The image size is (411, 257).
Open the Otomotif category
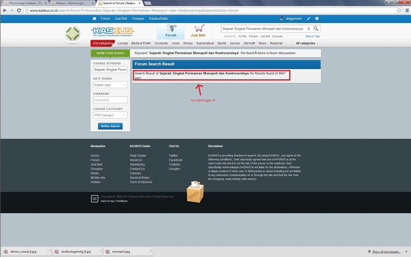click(x=249, y=43)
